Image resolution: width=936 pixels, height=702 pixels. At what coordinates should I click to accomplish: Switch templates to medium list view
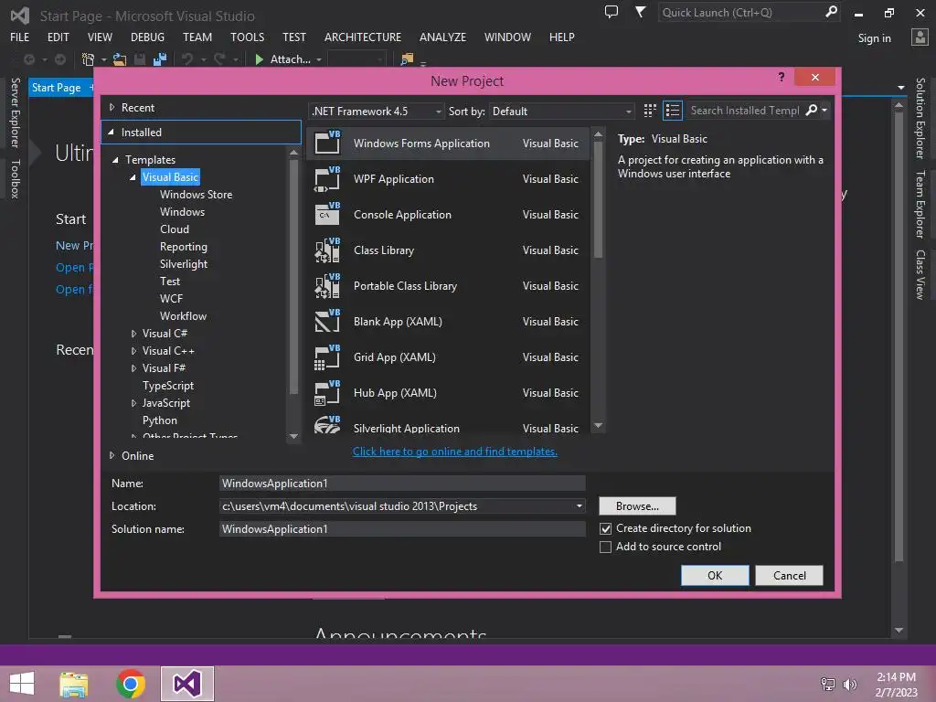[x=673, y=111]
